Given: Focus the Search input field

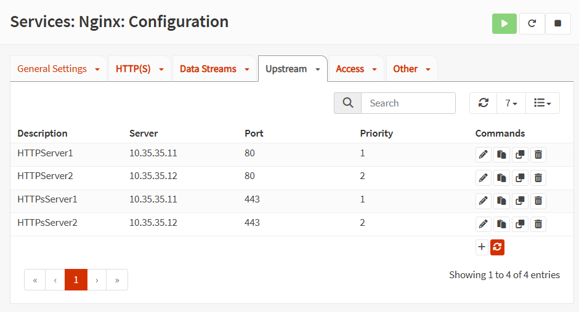Looking at the screenshot, I should [x=408, y=103].
